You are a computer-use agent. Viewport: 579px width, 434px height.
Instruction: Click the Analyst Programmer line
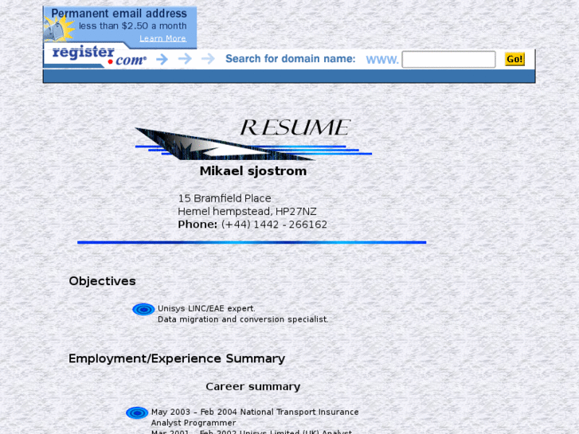[194, 423]
